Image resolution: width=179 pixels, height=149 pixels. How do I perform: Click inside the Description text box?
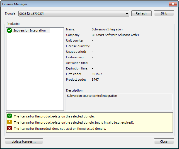pos(119,102)
